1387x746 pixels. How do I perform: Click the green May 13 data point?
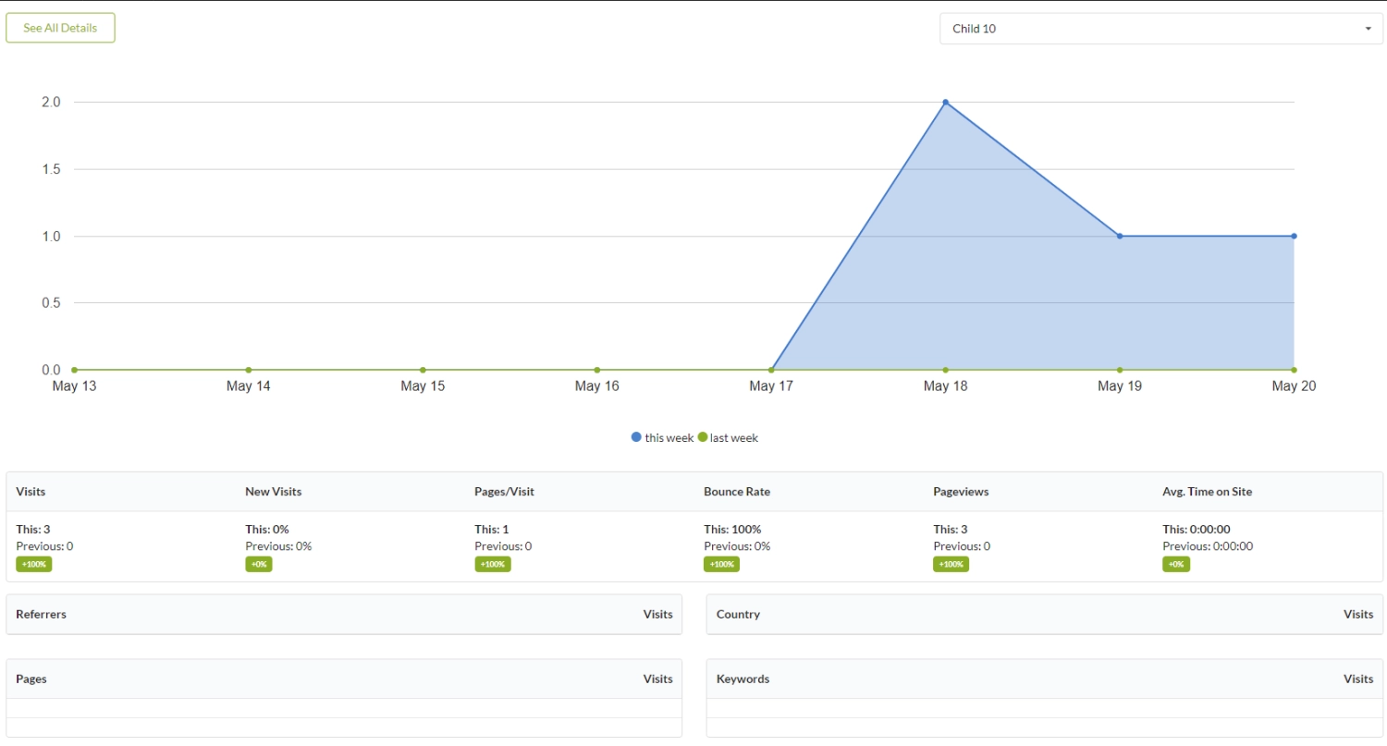(x=74, y=370)
